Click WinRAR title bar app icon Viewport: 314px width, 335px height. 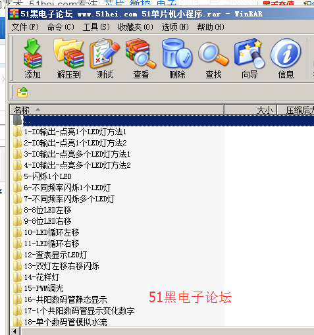14,14
